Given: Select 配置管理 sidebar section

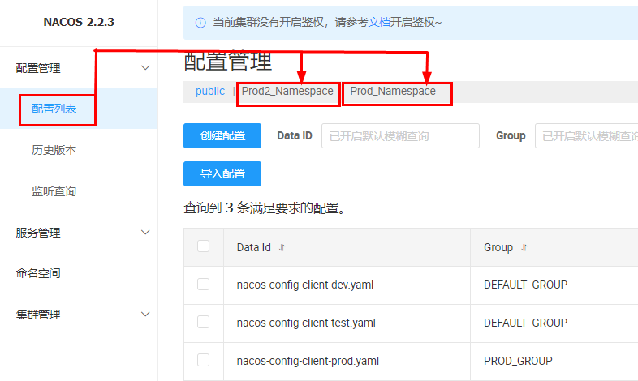Looking at the screenshot, I should point(38,68).
